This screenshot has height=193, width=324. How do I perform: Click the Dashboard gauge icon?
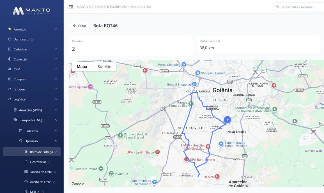(x=10, y=39)
